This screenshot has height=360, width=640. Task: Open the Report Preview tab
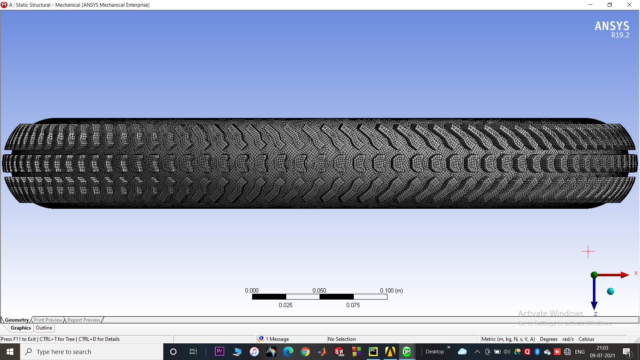[x=84, y=320]
